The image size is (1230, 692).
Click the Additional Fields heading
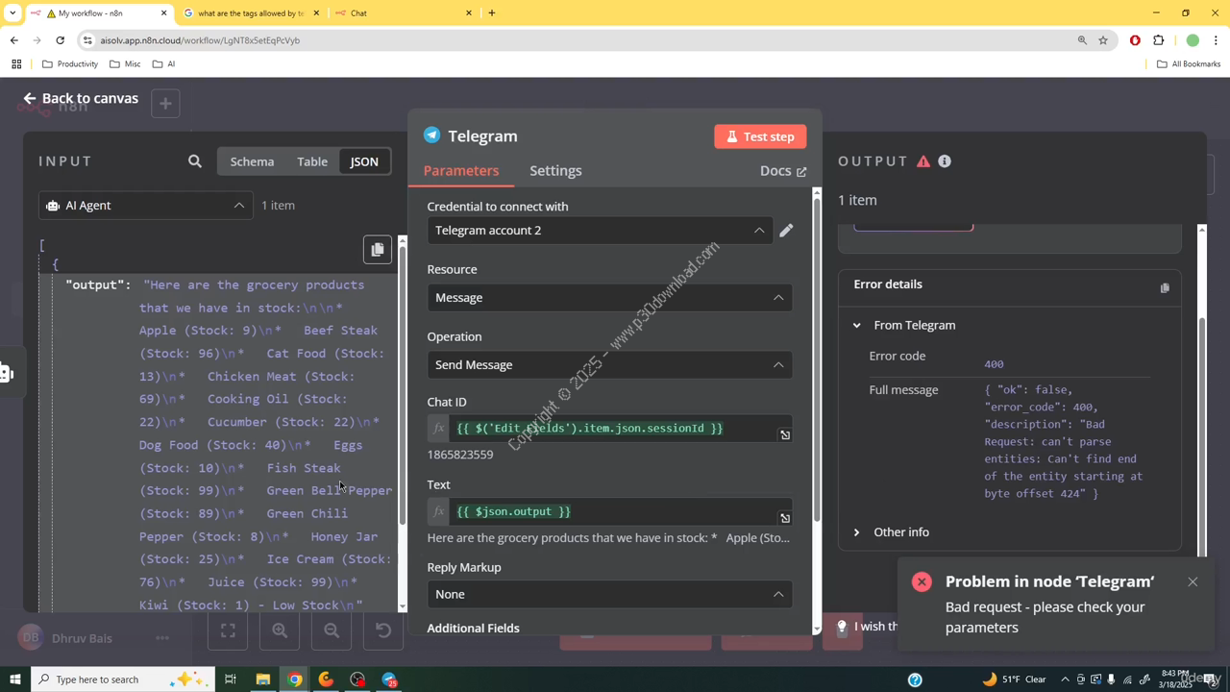coord(474,629)
